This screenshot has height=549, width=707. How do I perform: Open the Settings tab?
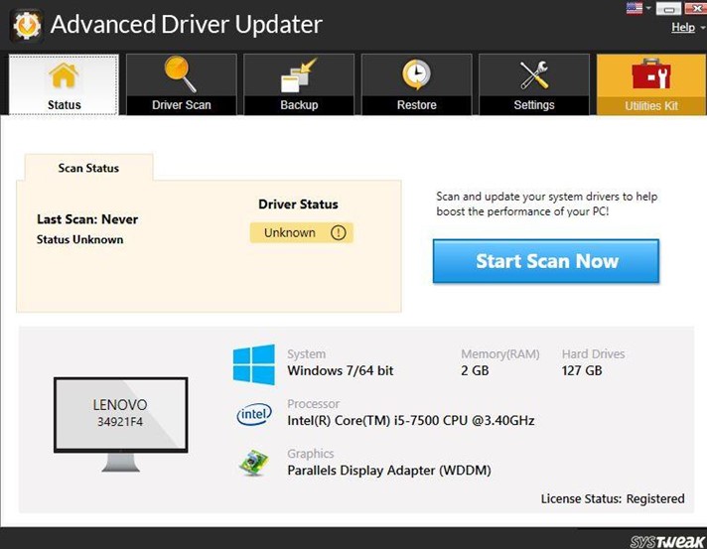click(534, 84)
